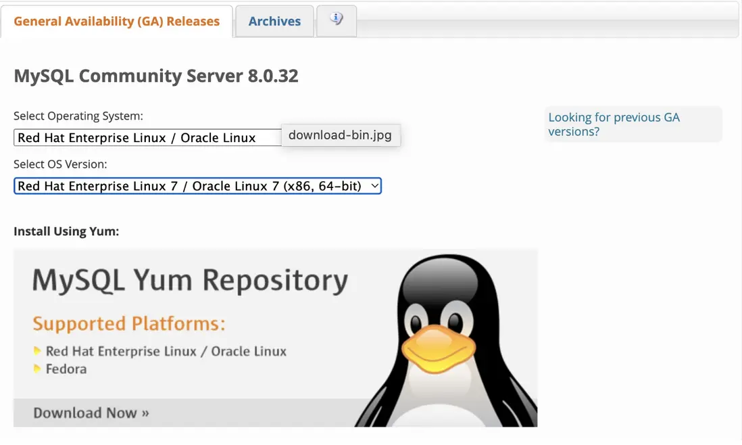The width and height of the screenshot is (742, 445).
Task: Click Red Hat Enterprise Linux platform in banner
Action: click(166, 352)
